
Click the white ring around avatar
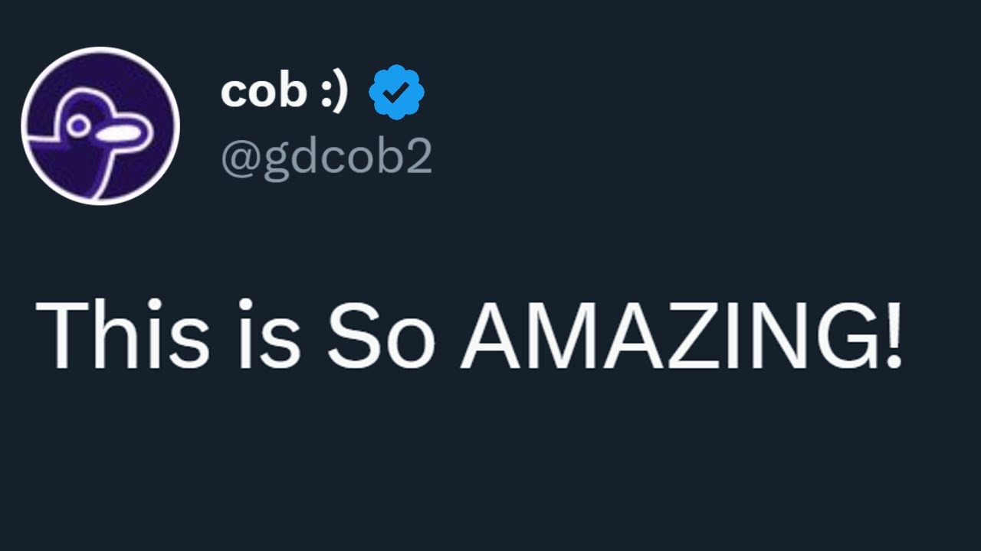pos(100,50)
